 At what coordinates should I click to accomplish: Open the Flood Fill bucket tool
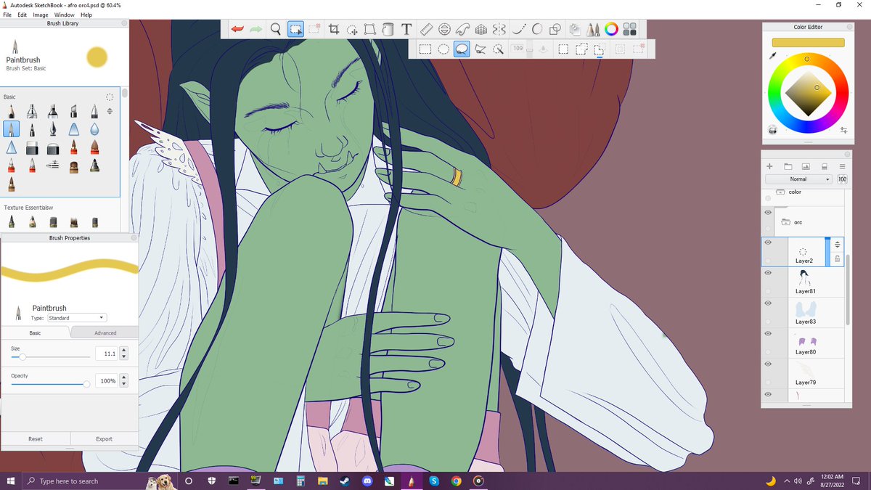coord(388,30)
